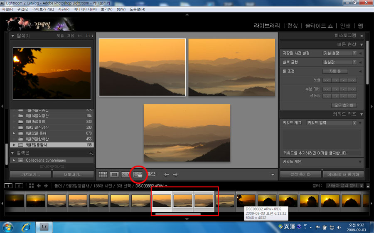
Task: Open the 흰색 균형 white balance dropdown
Action: (x=340, y=62)
